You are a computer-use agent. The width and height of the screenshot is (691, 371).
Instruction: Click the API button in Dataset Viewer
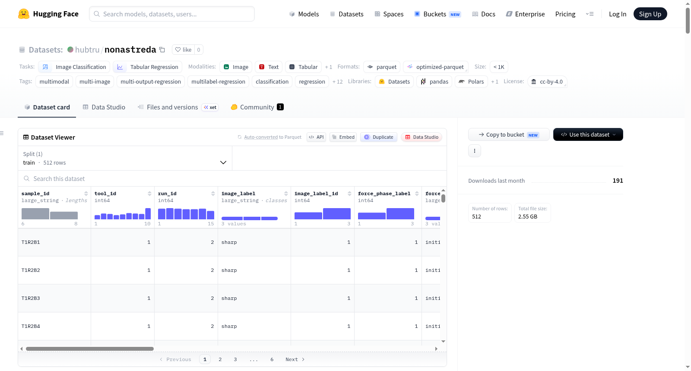316,137
